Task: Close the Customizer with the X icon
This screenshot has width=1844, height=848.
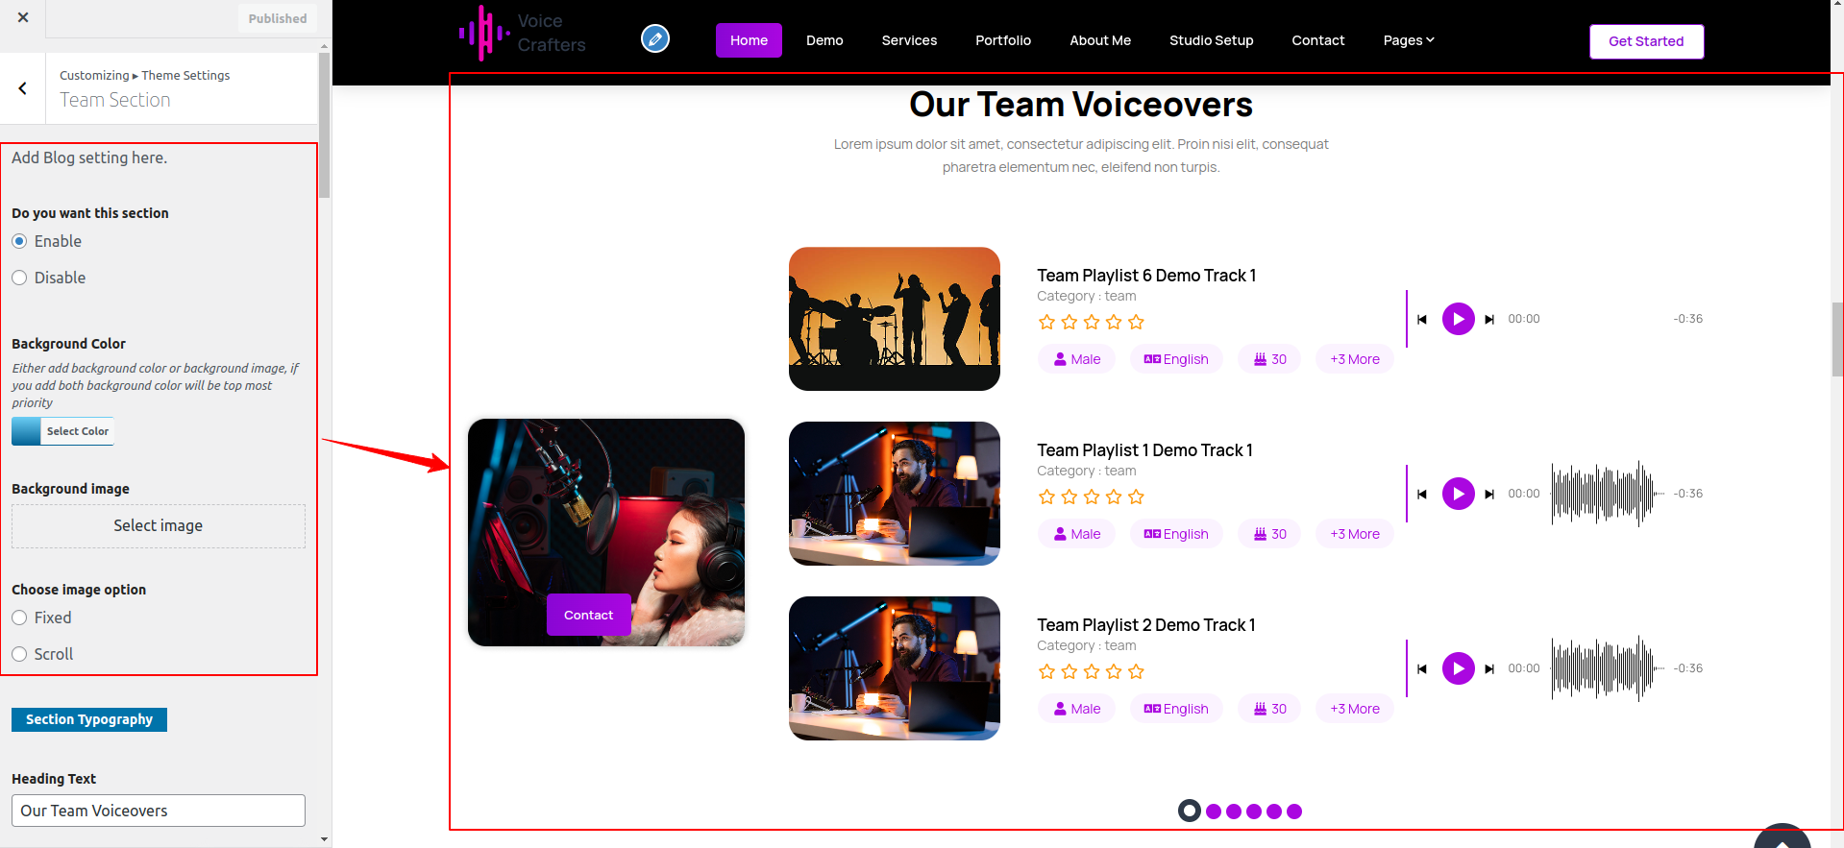Action: pos(23,17)
